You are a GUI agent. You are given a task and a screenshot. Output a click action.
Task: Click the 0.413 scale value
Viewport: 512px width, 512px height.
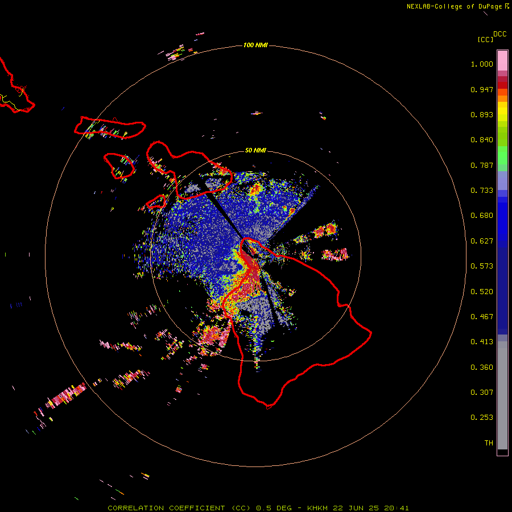click(482, 342)
